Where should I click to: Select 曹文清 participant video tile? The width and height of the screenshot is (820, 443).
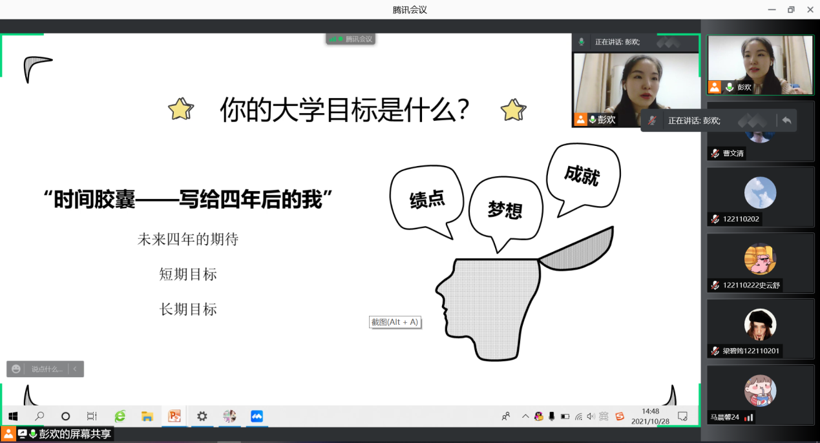click(x=760, y=131)
